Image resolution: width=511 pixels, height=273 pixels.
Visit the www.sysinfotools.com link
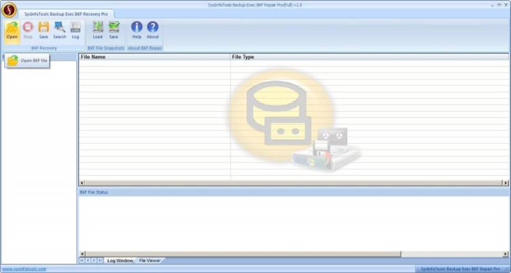[x=24, y=269]
